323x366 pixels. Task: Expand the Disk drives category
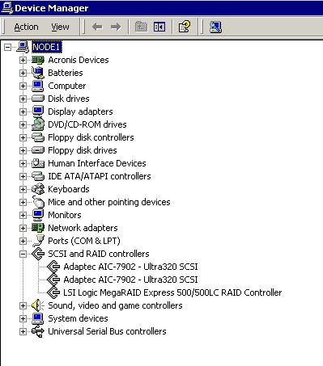point(23,99)
